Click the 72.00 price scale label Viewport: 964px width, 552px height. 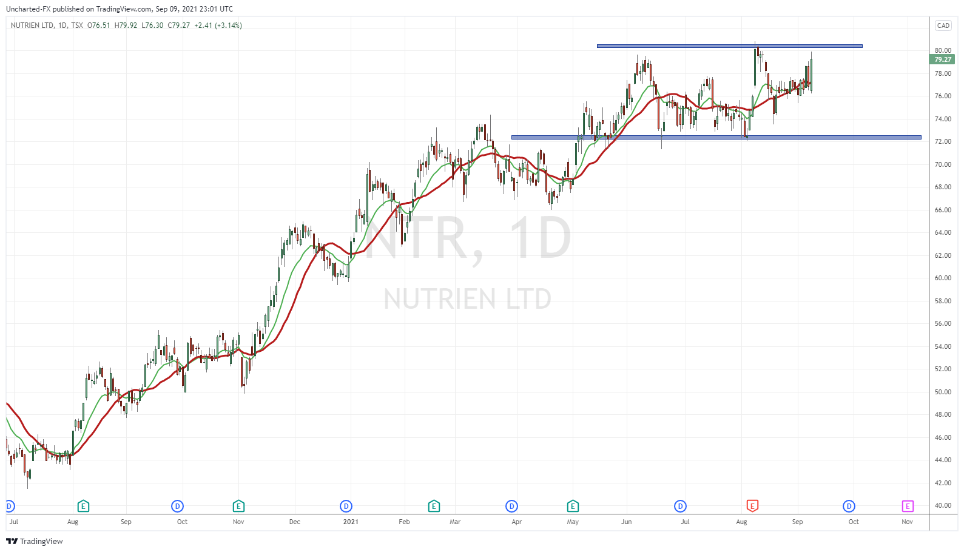[x=943, y=141]
